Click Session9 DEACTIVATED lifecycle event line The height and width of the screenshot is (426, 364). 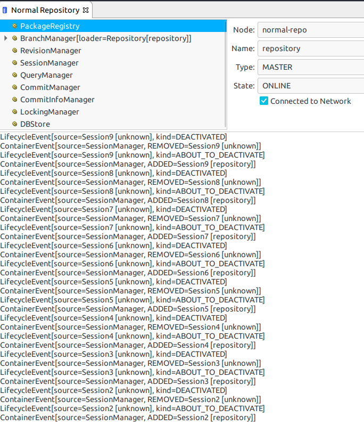coord(113,137)
